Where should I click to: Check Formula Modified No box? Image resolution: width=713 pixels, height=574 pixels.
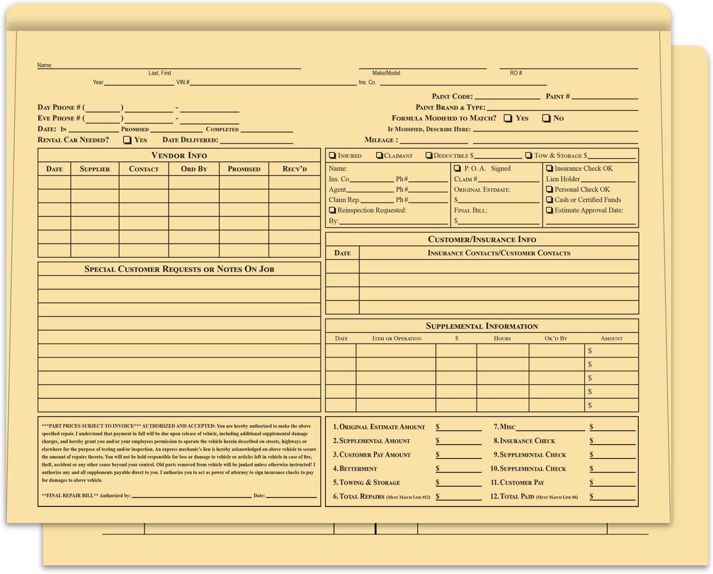[546, 118]
